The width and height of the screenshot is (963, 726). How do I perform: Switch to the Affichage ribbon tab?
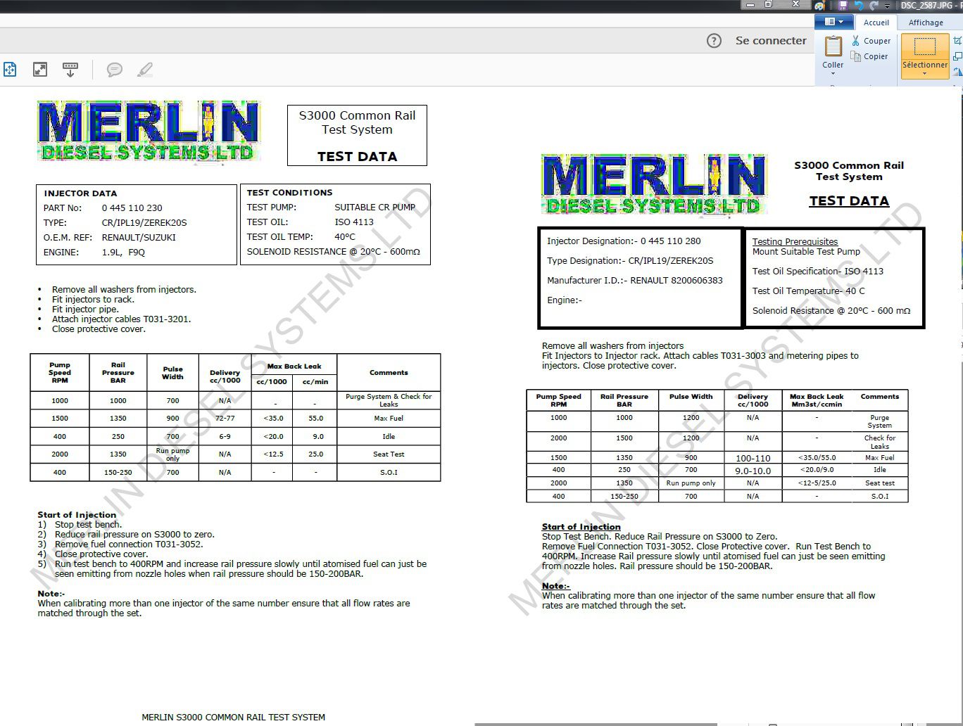(x=926, y=23)
